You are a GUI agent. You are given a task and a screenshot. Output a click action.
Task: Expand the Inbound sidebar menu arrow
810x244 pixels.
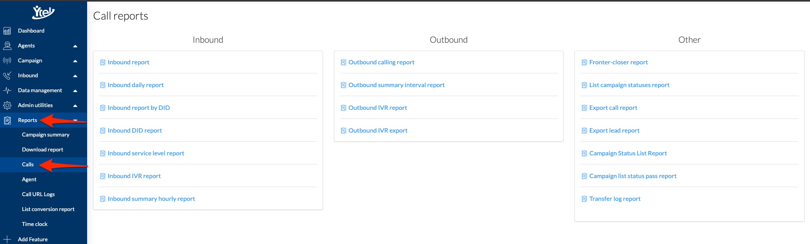[75, 76]
